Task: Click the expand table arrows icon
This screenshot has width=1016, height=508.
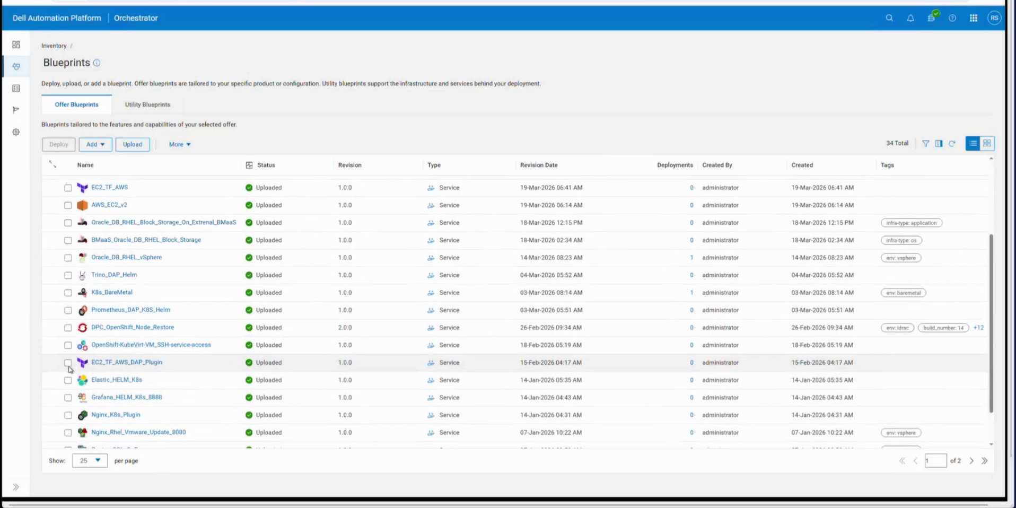Action: point(52,164)
